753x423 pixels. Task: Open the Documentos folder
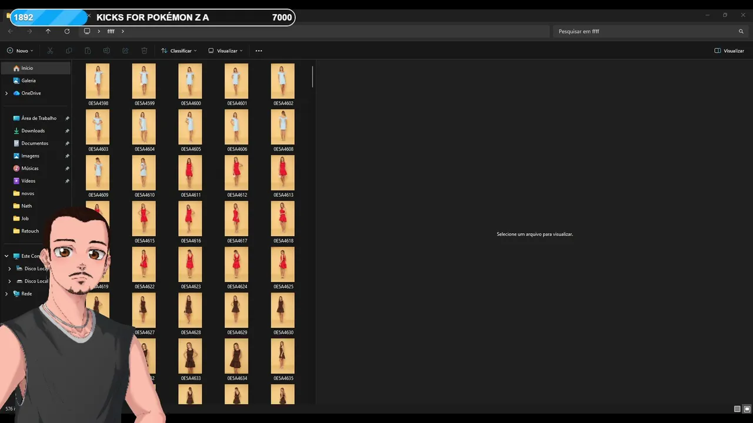[36, 143]
